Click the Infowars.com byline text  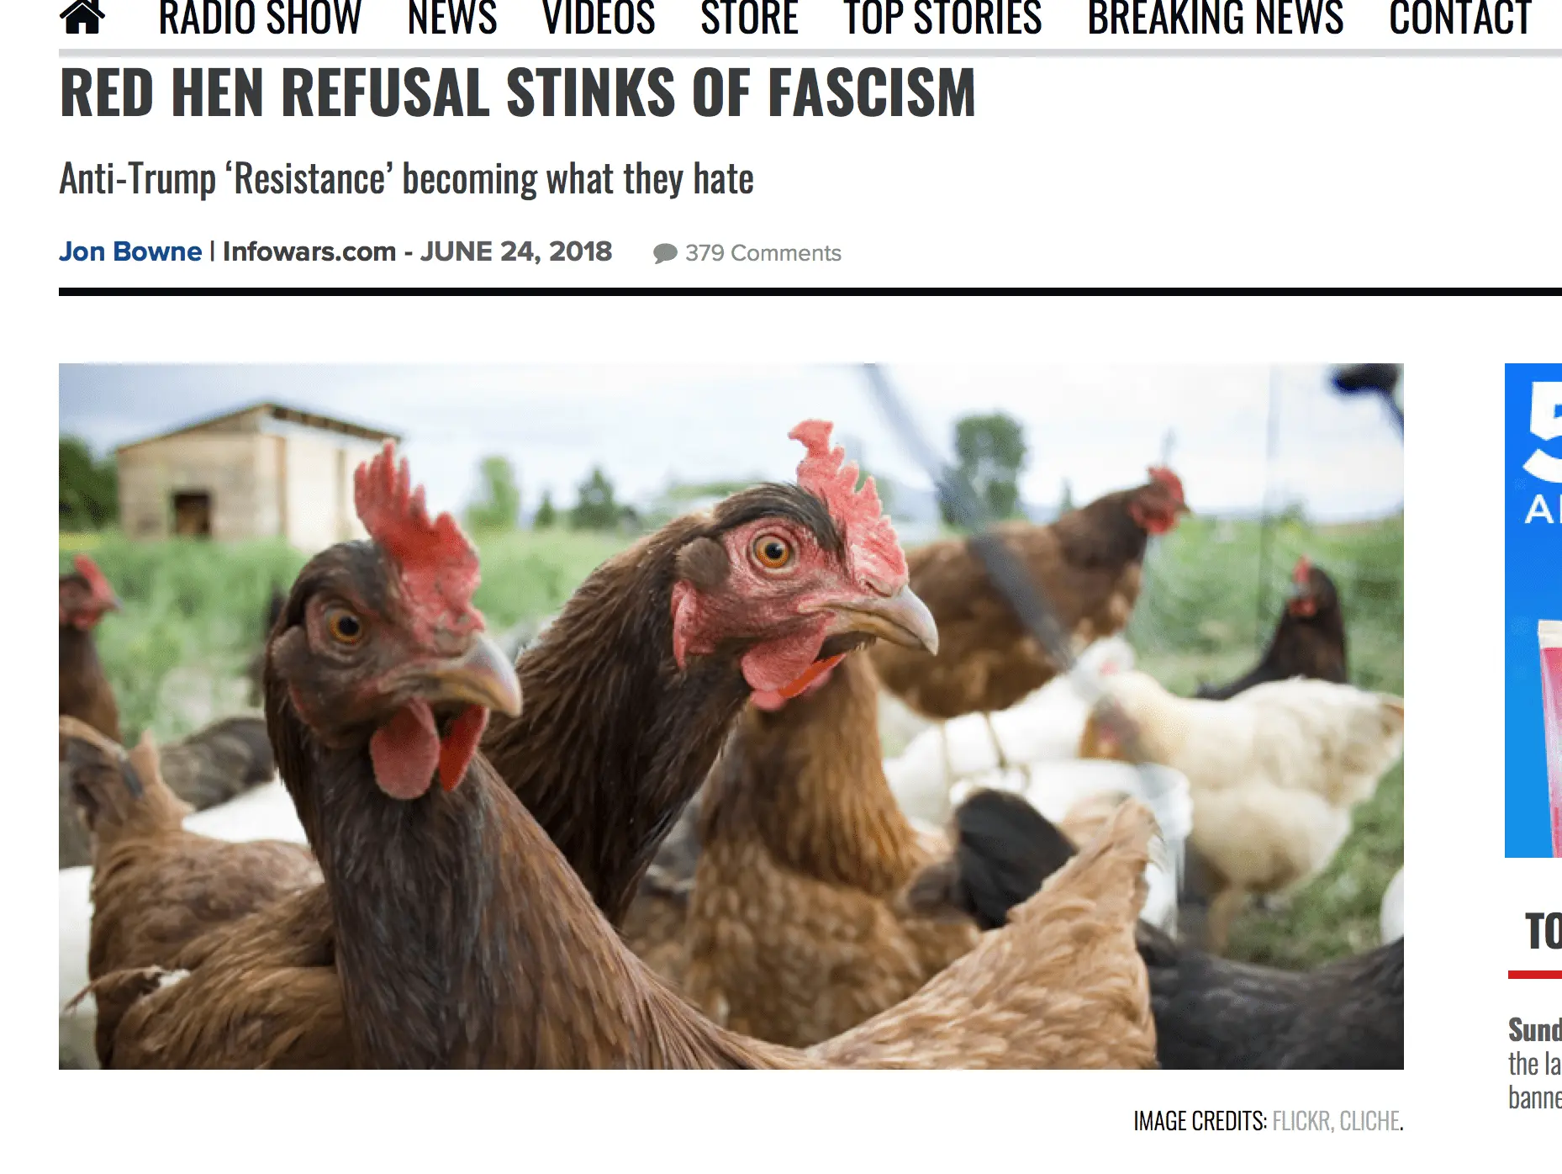tap(309, 251)
